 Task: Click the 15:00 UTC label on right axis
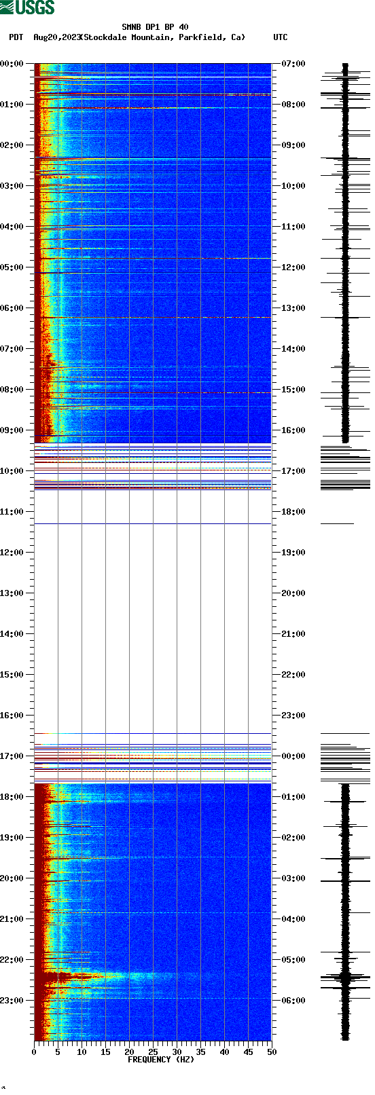point(293,390)
